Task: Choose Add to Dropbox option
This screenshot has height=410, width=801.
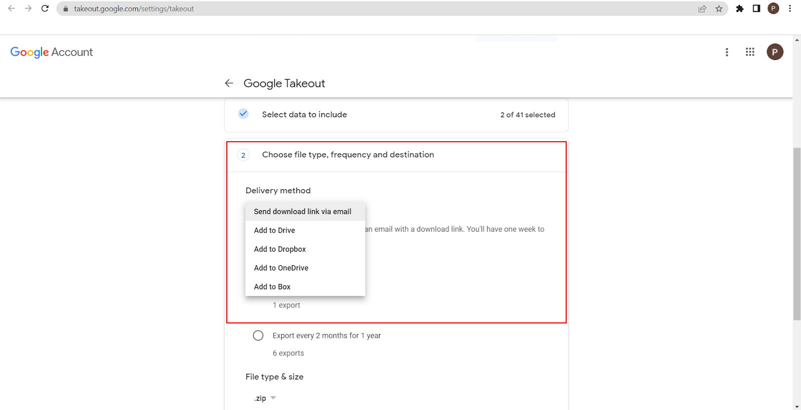Action: pyautogui.click(x=305, y=249)
